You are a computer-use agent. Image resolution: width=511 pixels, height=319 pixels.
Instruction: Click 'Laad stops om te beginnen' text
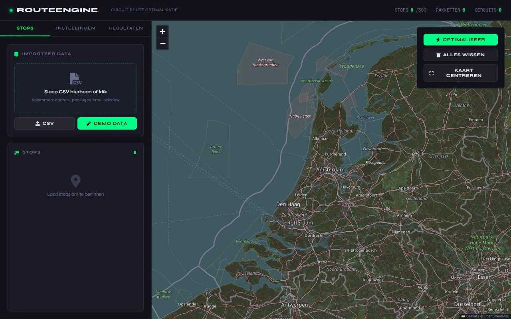(75, 194)
